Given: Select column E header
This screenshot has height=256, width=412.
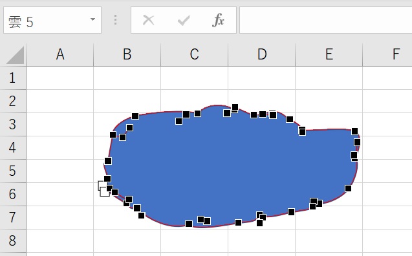Looking at the screenshot, I should 329,54.
